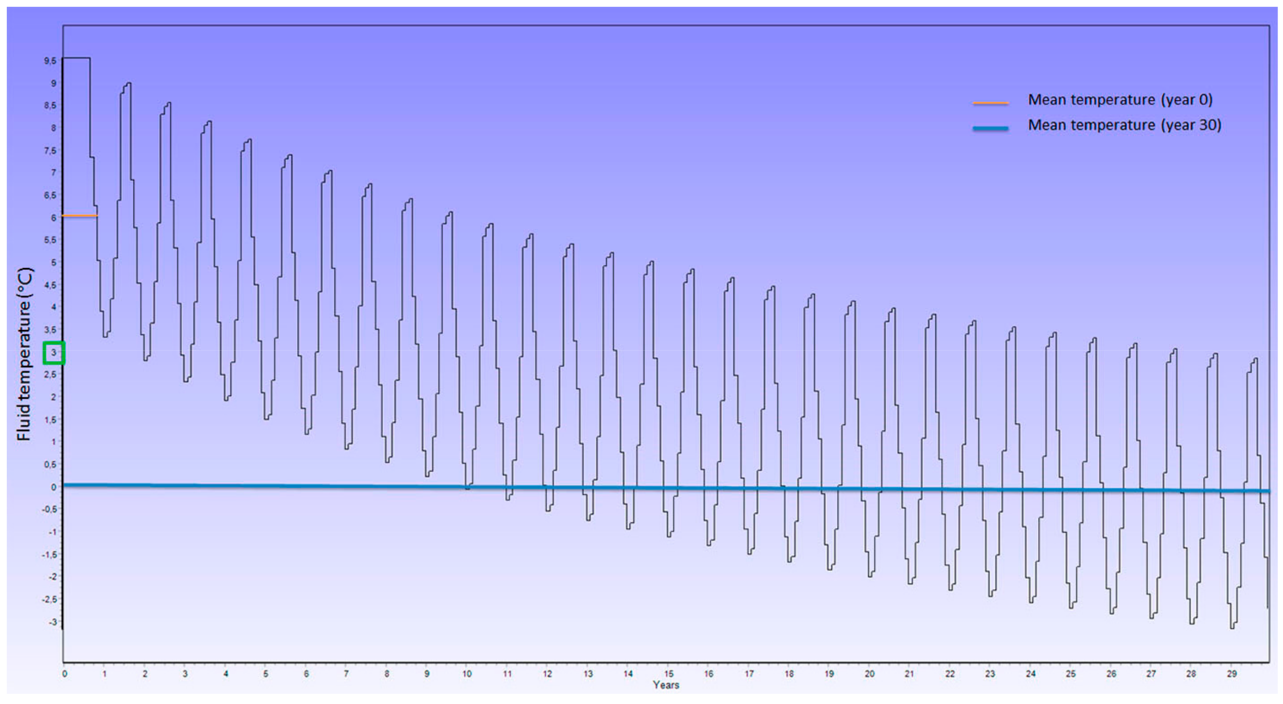1283x704 pixels.
Task: Click the year 15 x-axis label
Action: (x=668, y=674)
